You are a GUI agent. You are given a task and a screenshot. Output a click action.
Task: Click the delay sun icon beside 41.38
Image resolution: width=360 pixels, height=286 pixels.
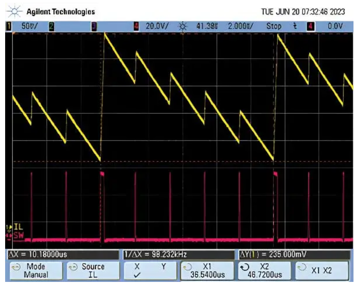pyautogui.click(x=182, y=27)
